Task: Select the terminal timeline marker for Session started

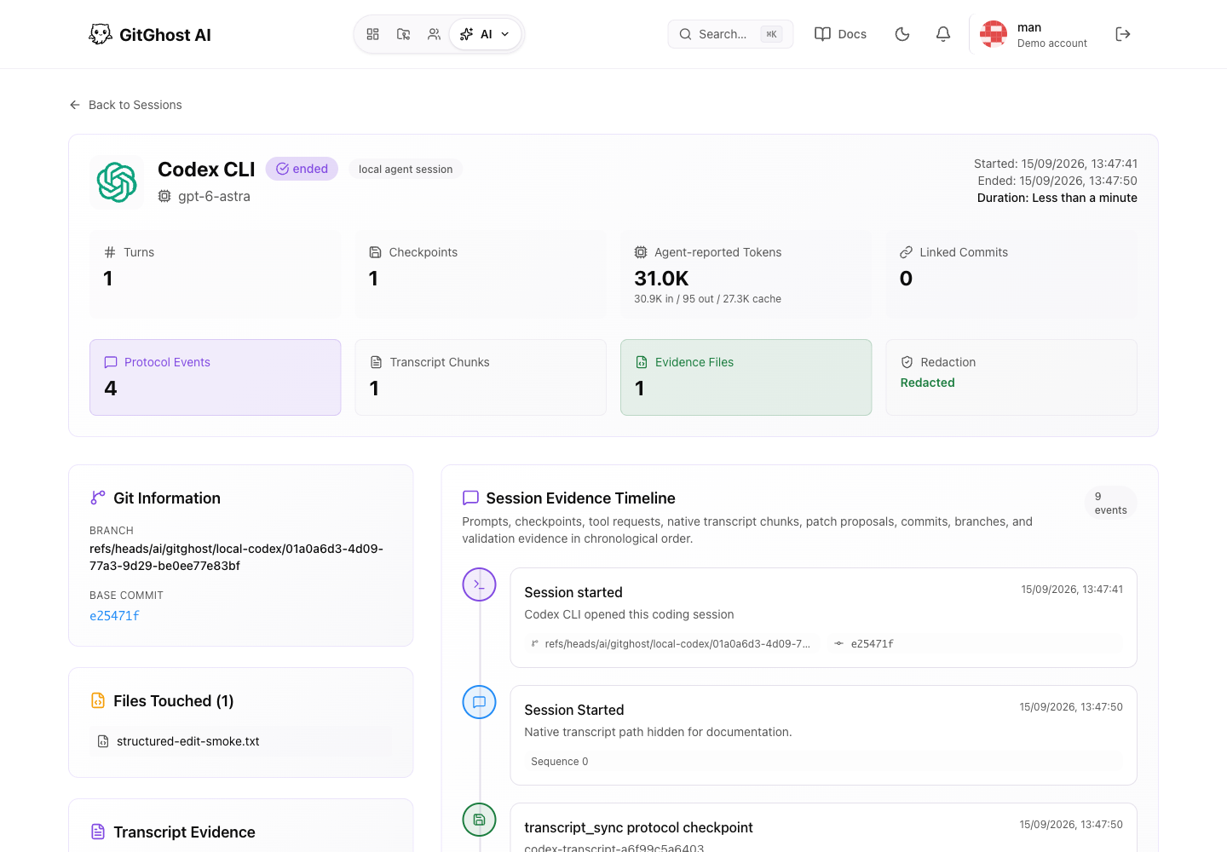Action: click(479, 584)
